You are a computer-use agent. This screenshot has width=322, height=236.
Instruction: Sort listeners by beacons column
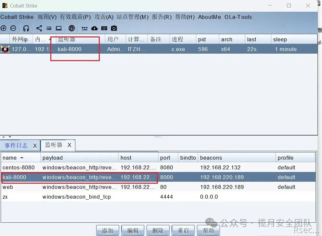coord(237,158)
